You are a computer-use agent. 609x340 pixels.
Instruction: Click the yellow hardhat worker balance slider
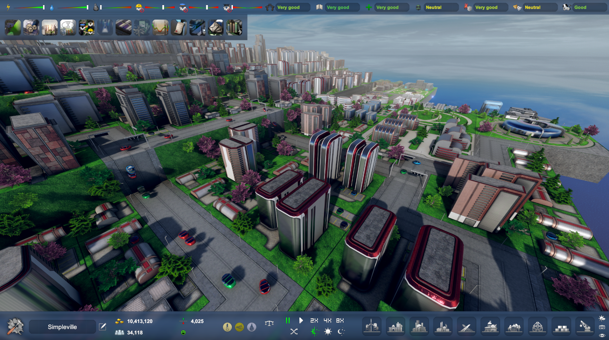pyautogui.click(x=160, y=7)
